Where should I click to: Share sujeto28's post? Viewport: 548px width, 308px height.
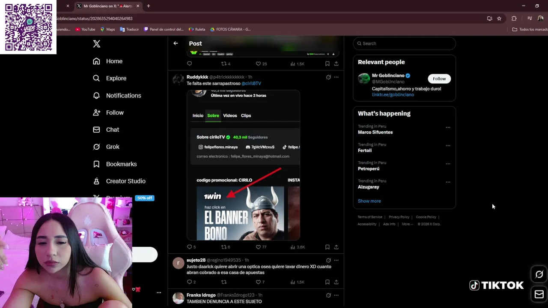[336, 282]
